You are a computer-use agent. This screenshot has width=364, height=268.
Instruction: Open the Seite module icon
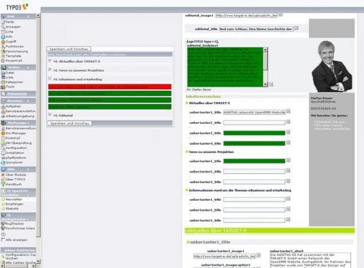pos(3,22)
